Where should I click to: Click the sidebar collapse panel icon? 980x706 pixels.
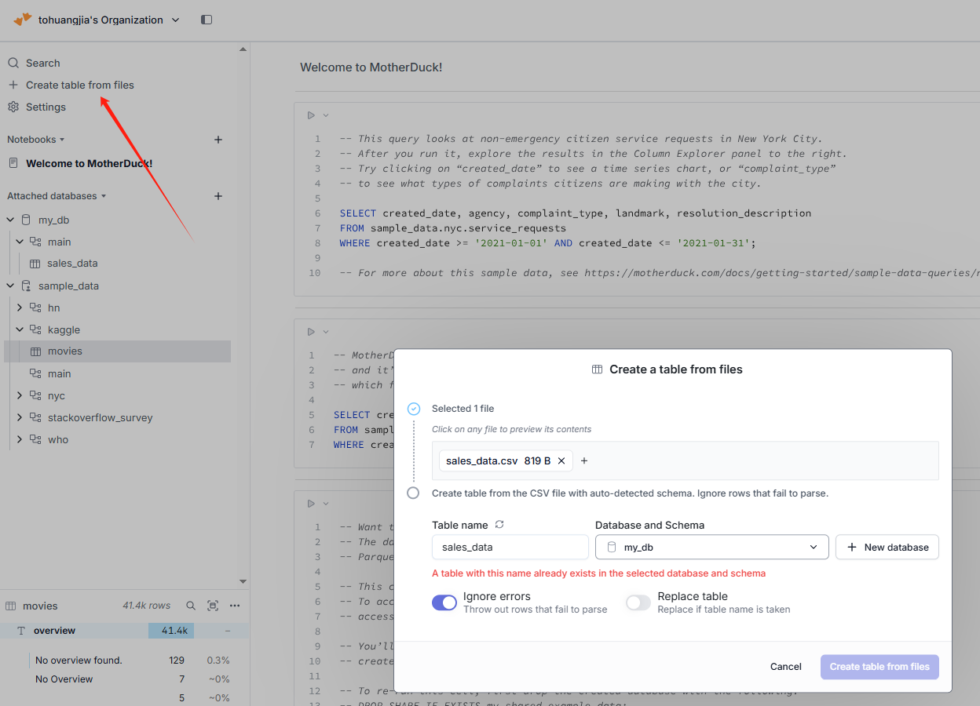[x=207, y=20]
